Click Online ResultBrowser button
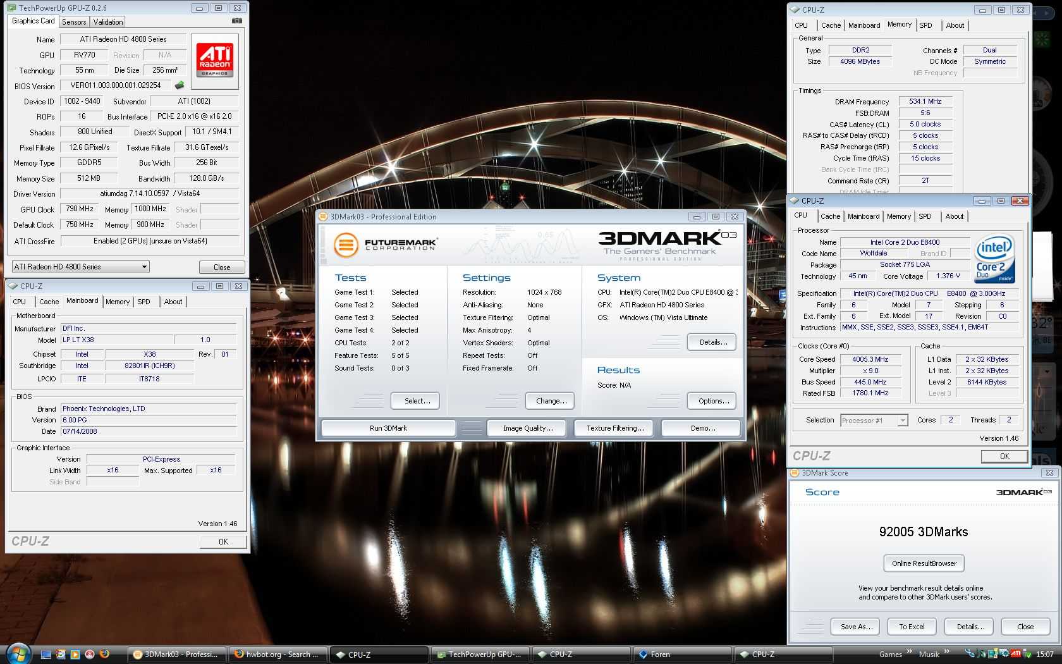Viewport: 1062px width, 664px height. click(924, 563)
